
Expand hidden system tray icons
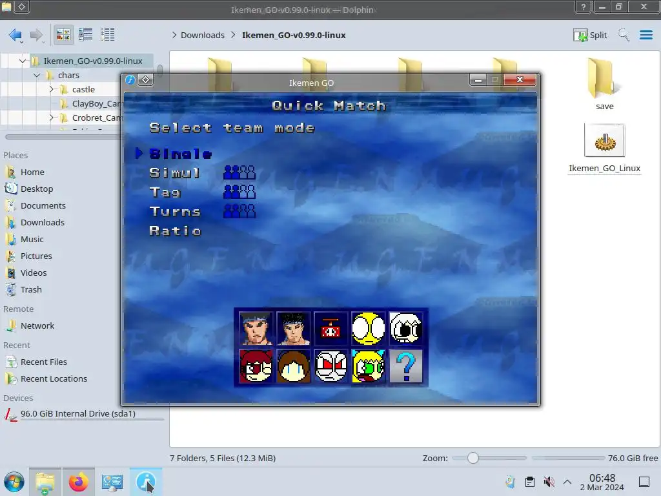point(567,482)
